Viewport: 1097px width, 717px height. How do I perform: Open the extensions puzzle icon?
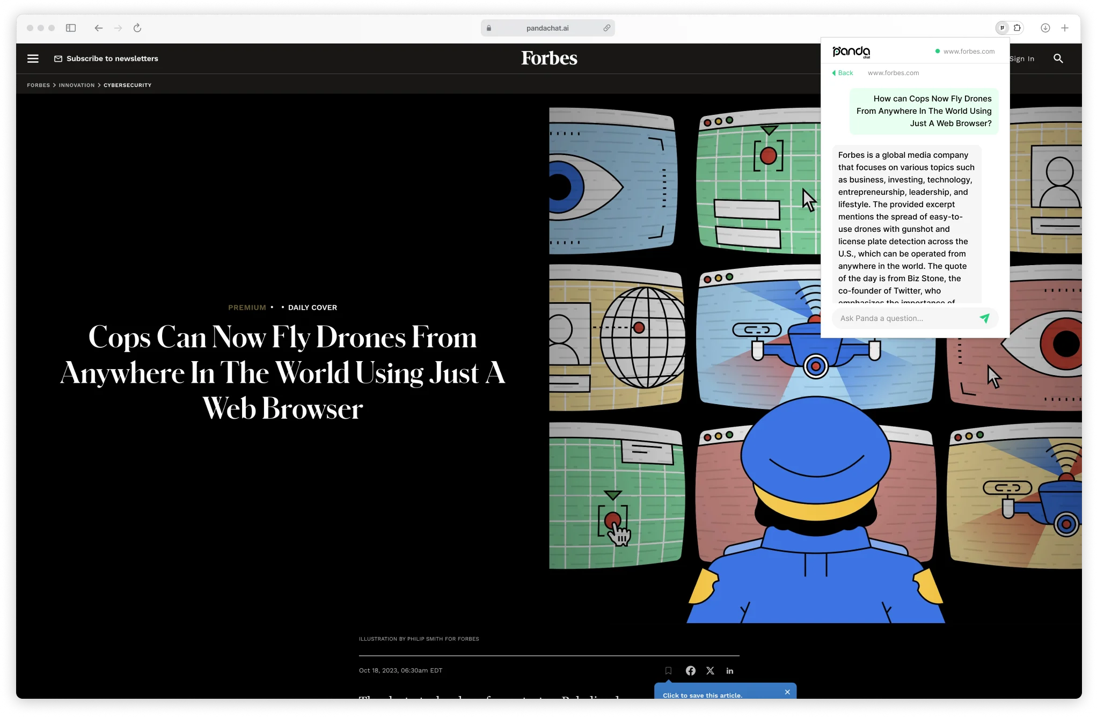[1017, 28]
